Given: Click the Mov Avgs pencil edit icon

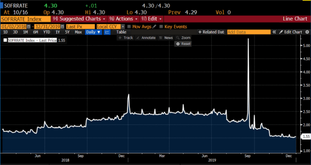Looking at the screenshot, I should [154, 26].
